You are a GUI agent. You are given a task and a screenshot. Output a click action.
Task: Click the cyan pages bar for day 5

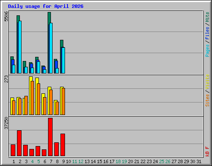pos(39,67)
